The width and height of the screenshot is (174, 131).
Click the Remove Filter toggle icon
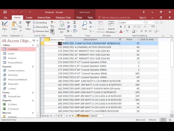[52, 31]
